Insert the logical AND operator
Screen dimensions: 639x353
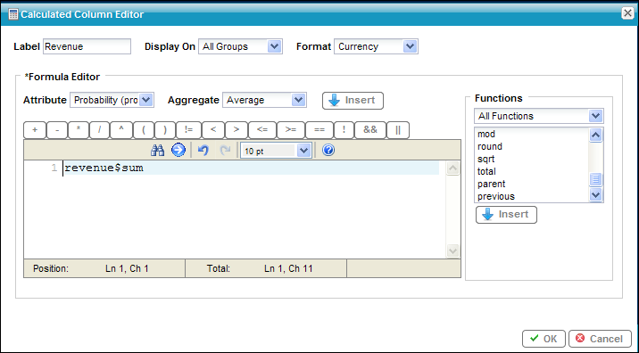370,130
